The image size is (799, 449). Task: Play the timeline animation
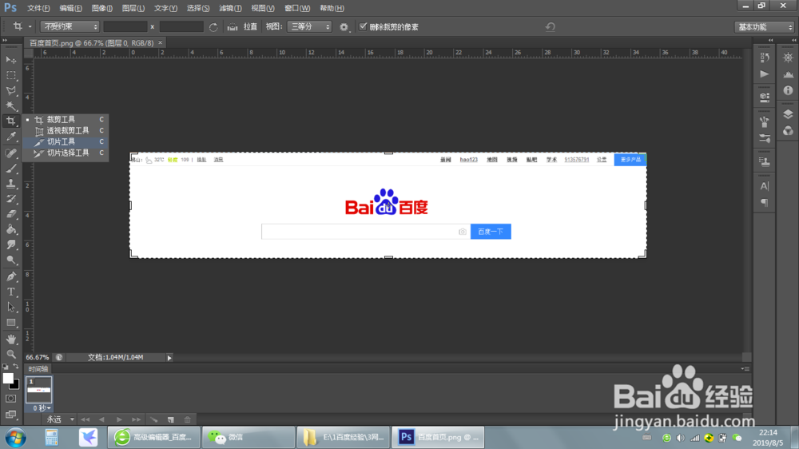pos(119,419)
